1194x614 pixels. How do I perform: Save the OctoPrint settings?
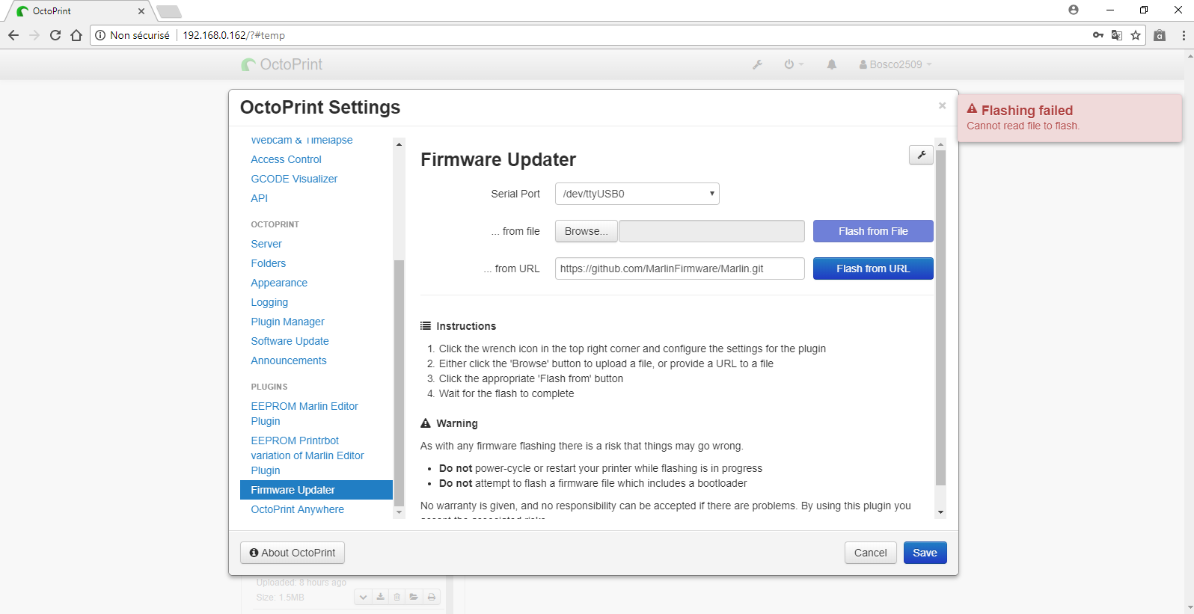pyautogui.click(x=925, y=553)
